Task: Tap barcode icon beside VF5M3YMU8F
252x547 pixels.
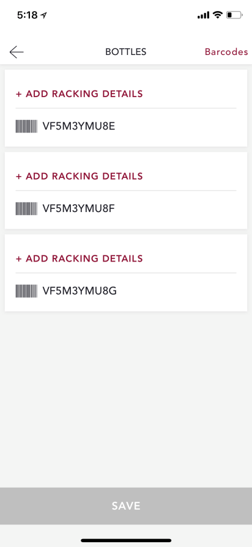Action: pos(26,208)
